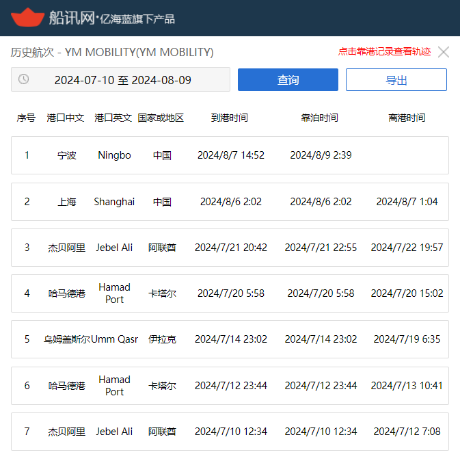Image resolution: width=460 pixels, height=474 pixels.
Task: Select the 宁波 port name cell
Action: click(x=67, y=155)
